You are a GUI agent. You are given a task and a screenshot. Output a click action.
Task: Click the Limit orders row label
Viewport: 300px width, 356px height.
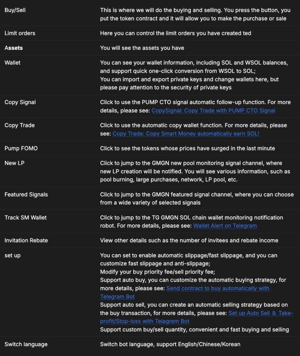click(20, 33)
